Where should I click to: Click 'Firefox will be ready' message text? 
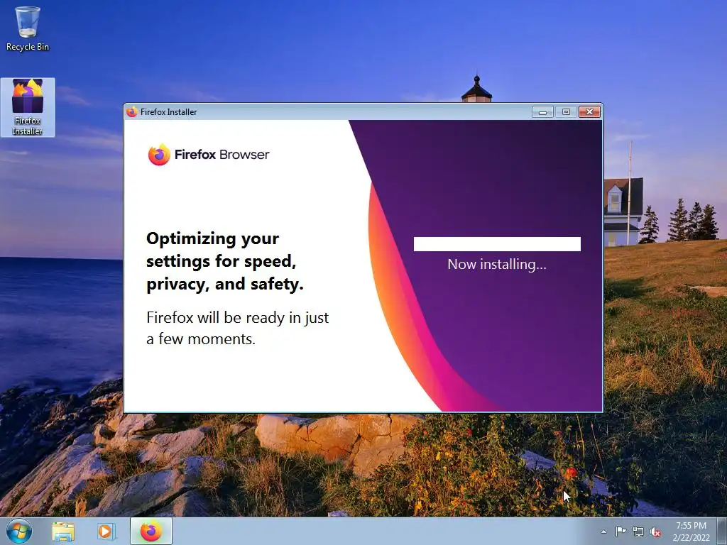pos(237,328)
